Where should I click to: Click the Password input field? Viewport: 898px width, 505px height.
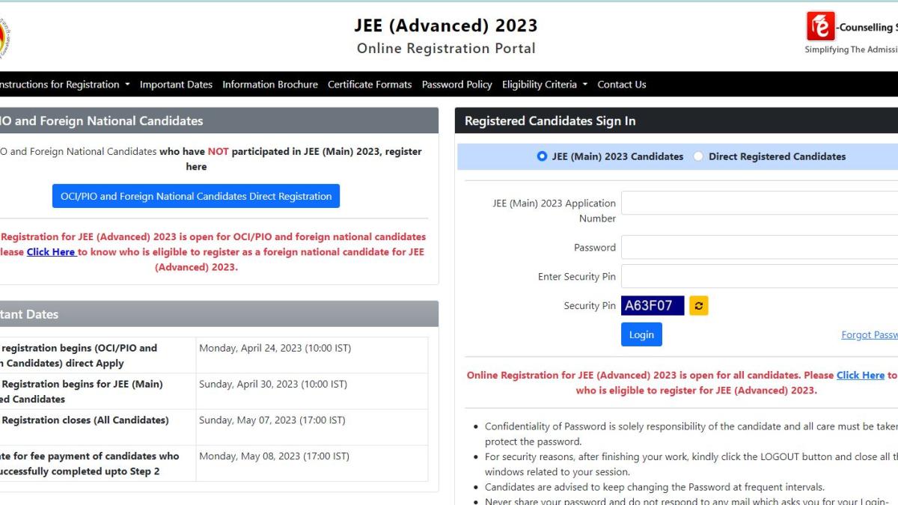tap(756, 247)
